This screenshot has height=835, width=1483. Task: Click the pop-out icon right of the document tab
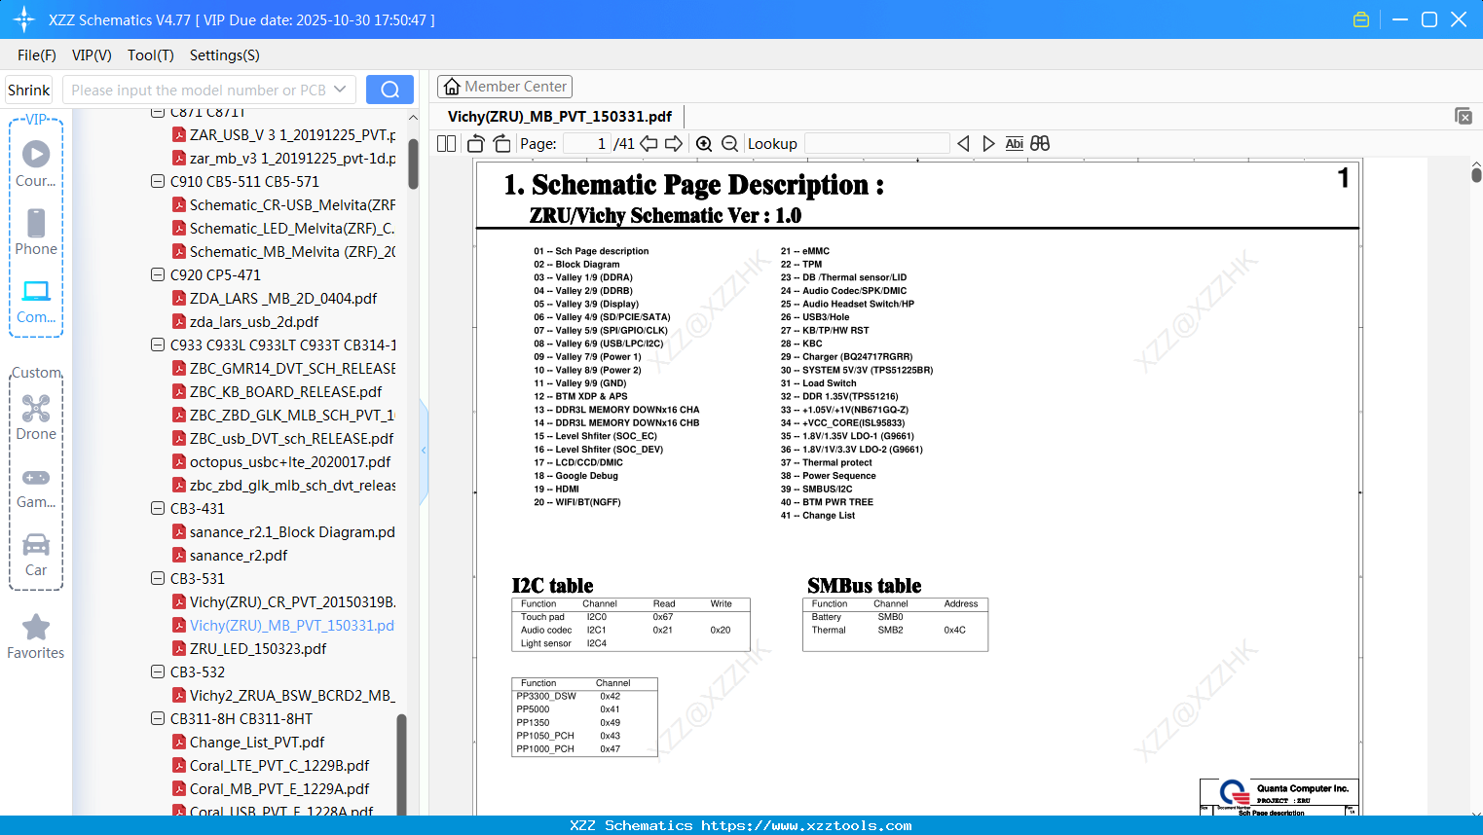tap(1464, 116)
